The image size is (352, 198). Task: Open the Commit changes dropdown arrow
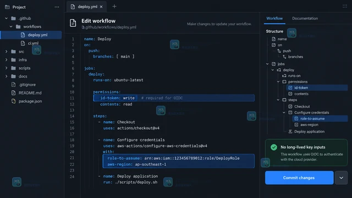[x=341, y=178]
